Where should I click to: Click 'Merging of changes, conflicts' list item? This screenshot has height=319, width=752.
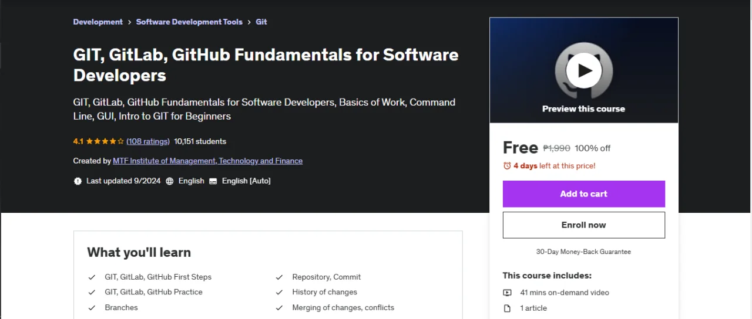point(343,307)
